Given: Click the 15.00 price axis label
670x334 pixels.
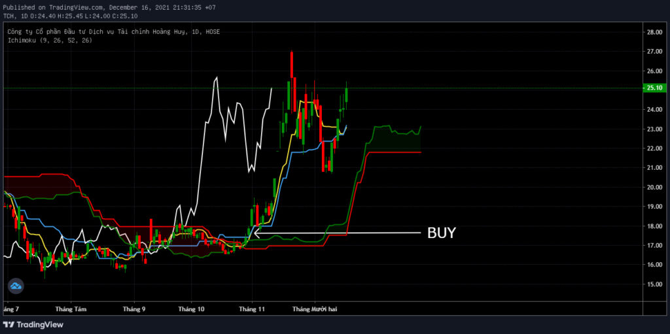Looking at the screenshot, I should [x=654, y=284].
